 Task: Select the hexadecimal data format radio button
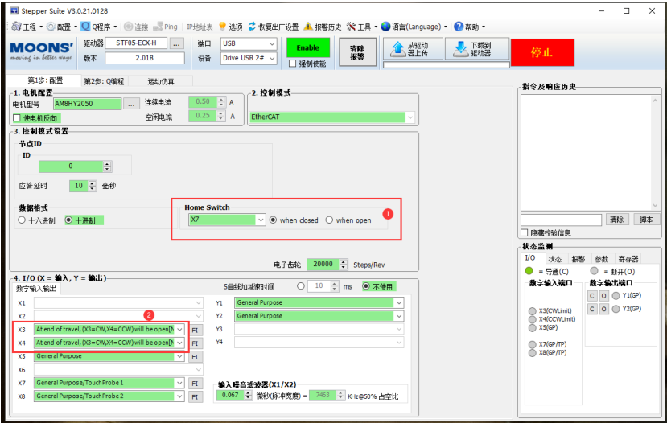click(22, 220)
